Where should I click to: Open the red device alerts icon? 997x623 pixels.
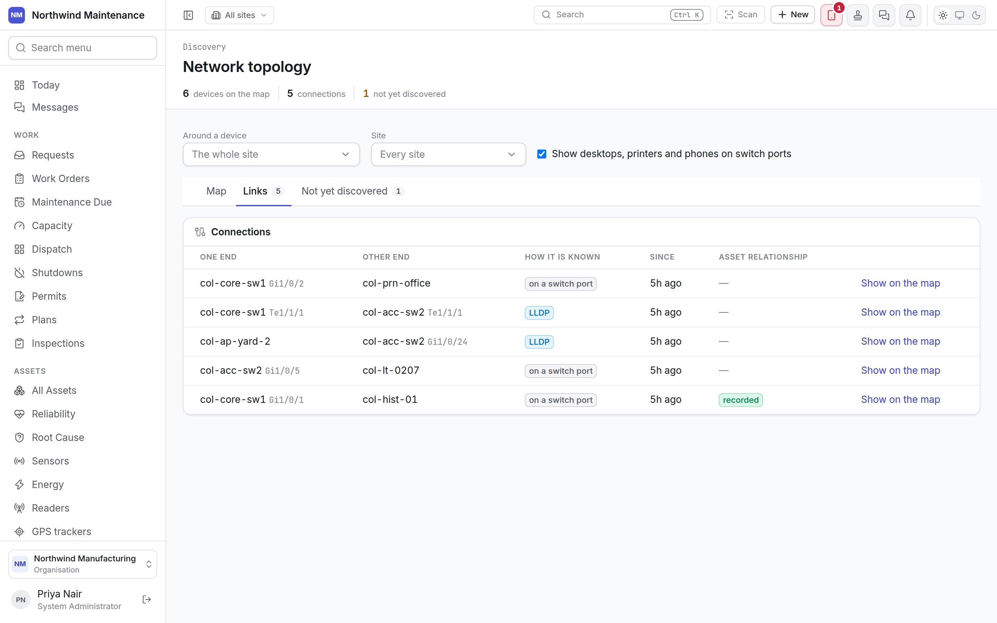coord(832,15)
